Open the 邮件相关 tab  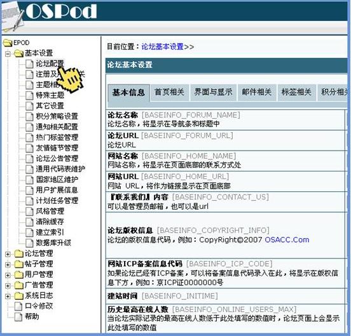point(257,92)
